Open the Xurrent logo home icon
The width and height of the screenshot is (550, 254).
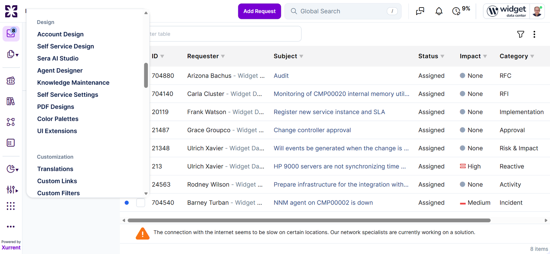(x=11, y=11)
